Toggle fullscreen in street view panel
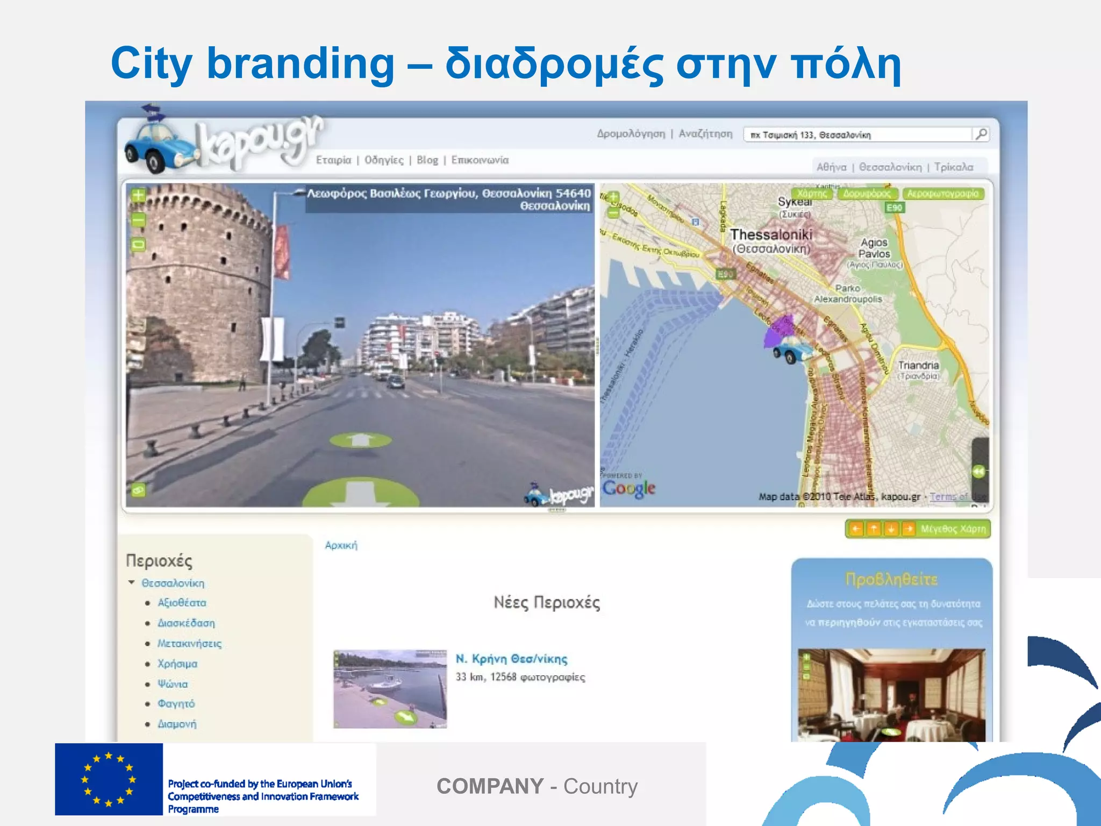This screenshot has width=1101, height=826. (138, 245)
